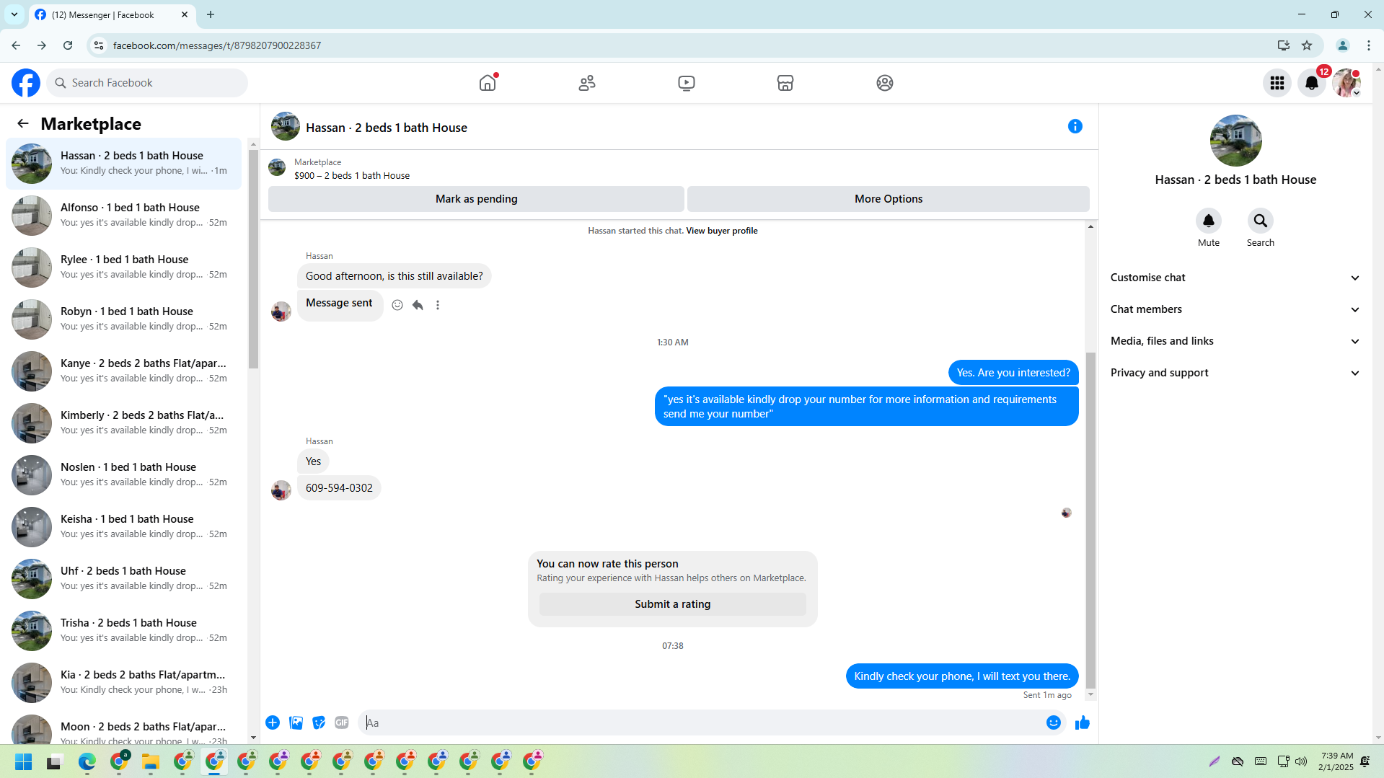Open emoji picker in message box
Viewport: 1384px width, 778px height.
tap(1054, 722)
